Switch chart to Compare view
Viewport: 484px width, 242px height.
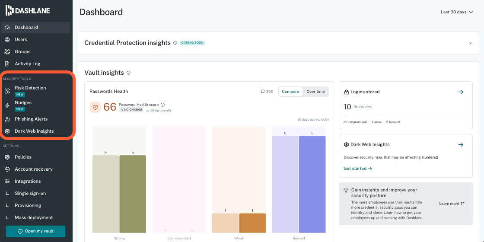click(x=290, y=92)
